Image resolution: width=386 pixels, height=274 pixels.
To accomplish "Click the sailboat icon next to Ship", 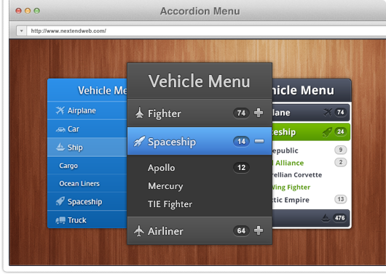I will [60, 147].
